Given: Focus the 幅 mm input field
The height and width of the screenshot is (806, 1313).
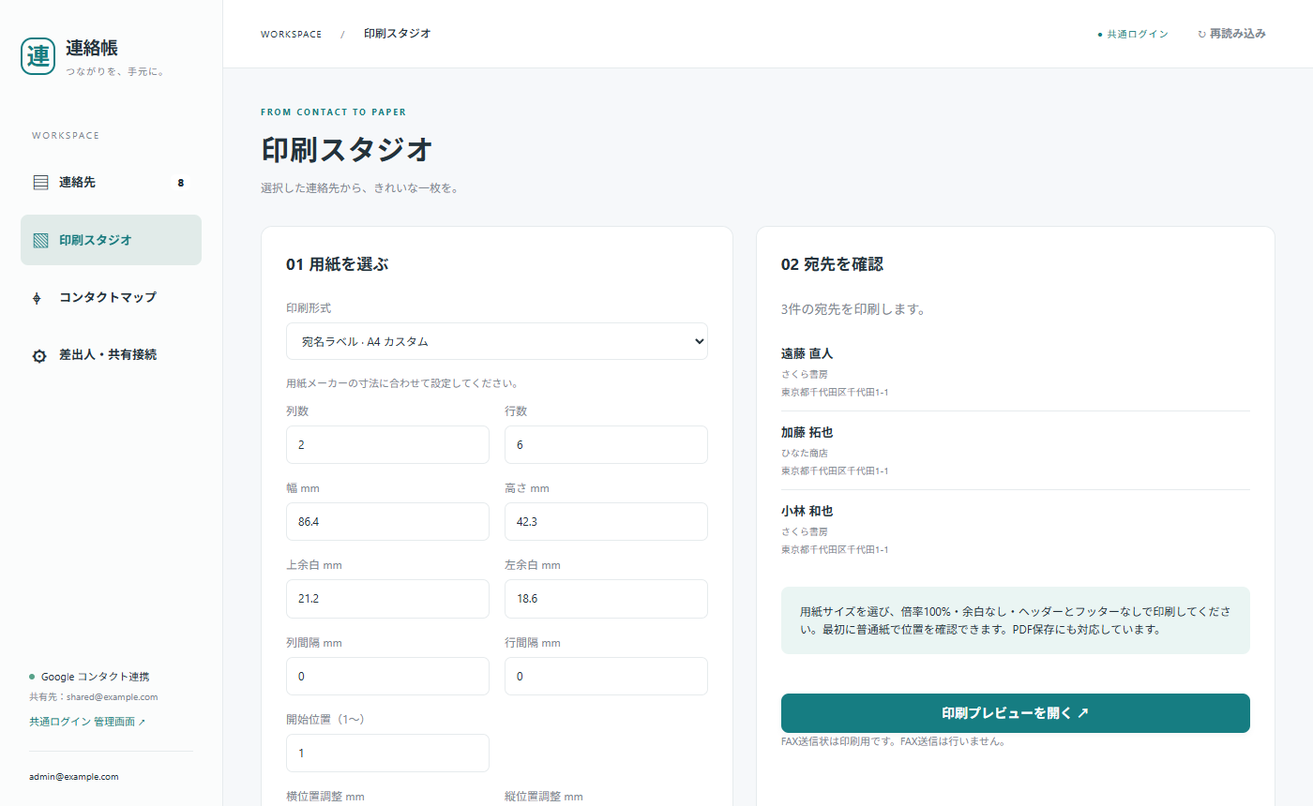Looking at the screenshot, I should 387,521.
